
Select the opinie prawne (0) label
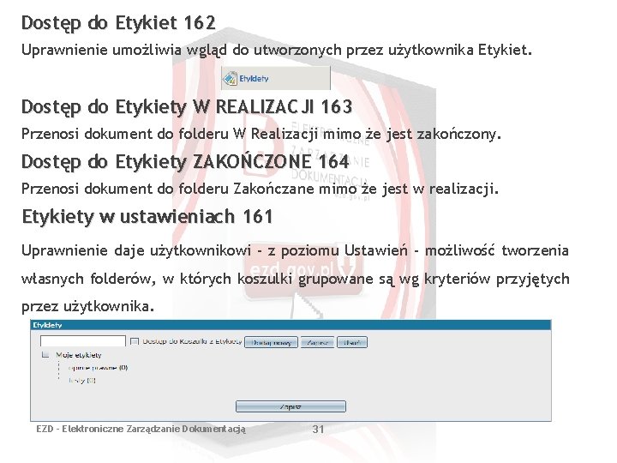click(x=98, y=368)
